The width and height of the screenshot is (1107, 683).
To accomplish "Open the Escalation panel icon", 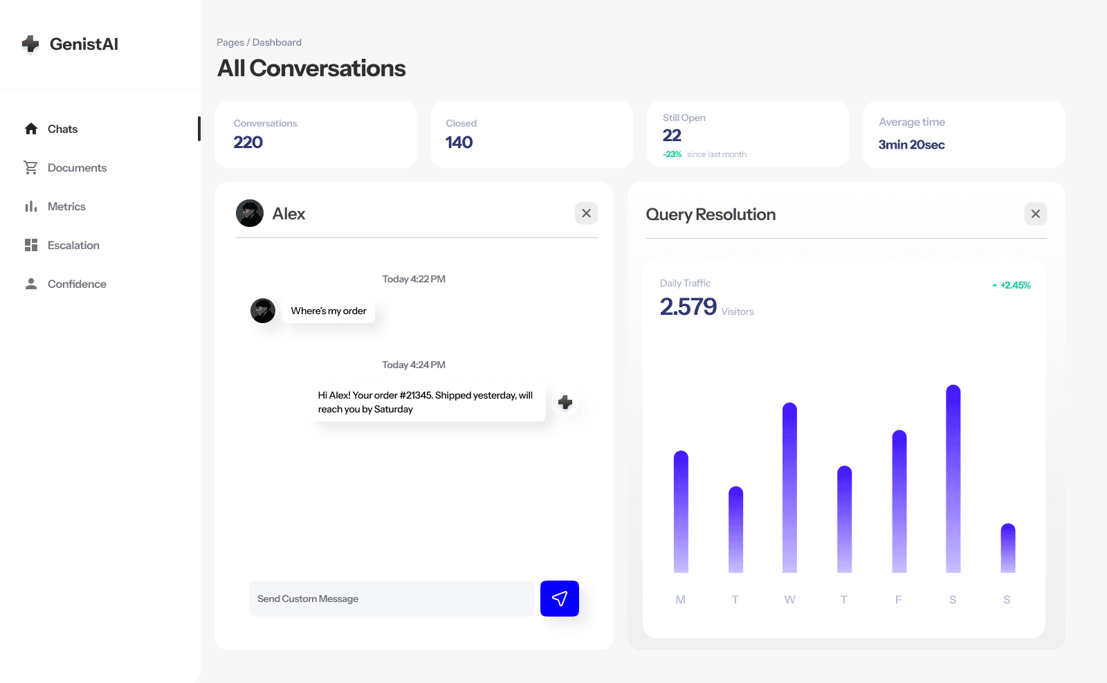I will coord(30,245).
